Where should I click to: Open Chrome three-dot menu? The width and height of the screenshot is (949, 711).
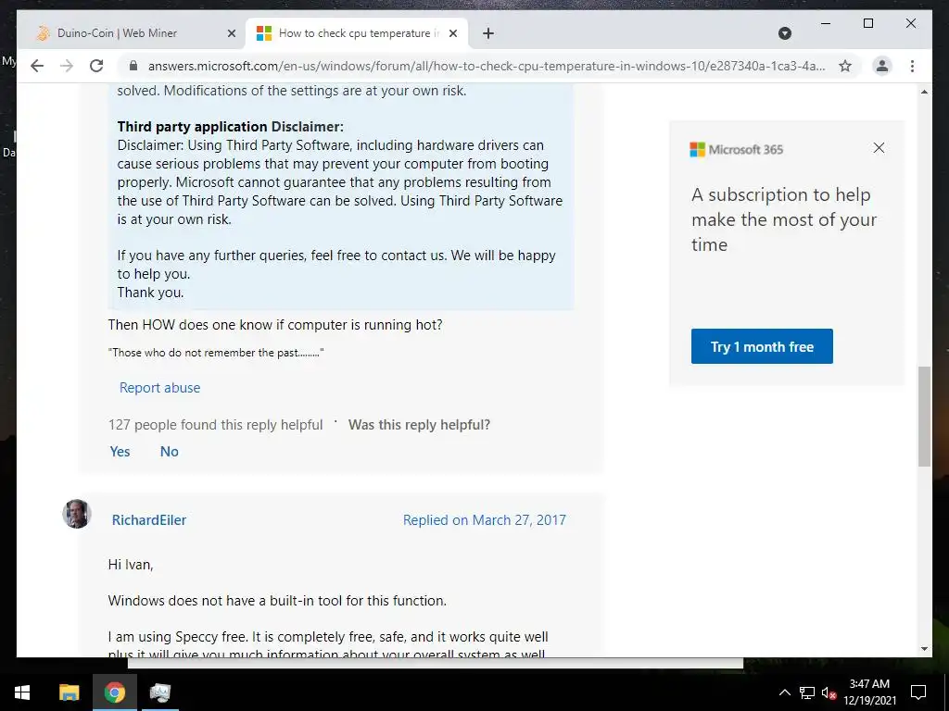(x=912, y=66)
